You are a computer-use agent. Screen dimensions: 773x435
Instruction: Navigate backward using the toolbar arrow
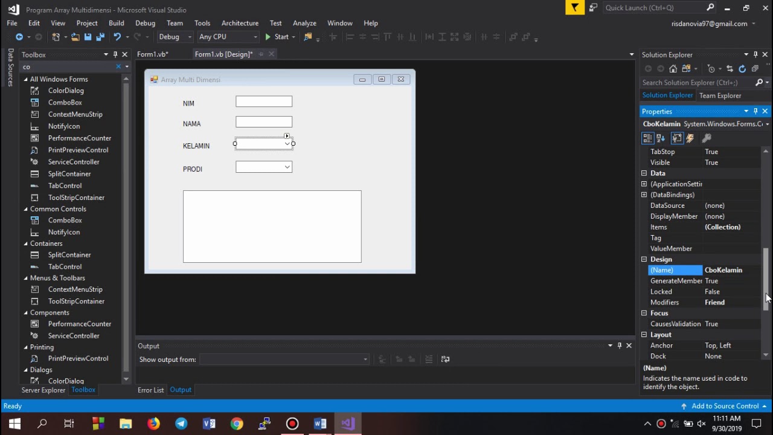tap(19, 37)
